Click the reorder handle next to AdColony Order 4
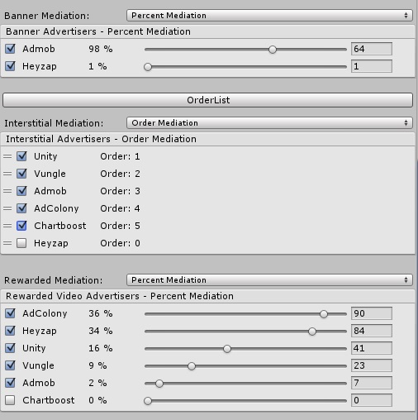The image size is (418, 420). 7,208
